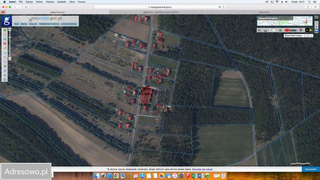Click the green help question mark
The image size is (320, 180).
pyautogui.click(x=280, y=30)
